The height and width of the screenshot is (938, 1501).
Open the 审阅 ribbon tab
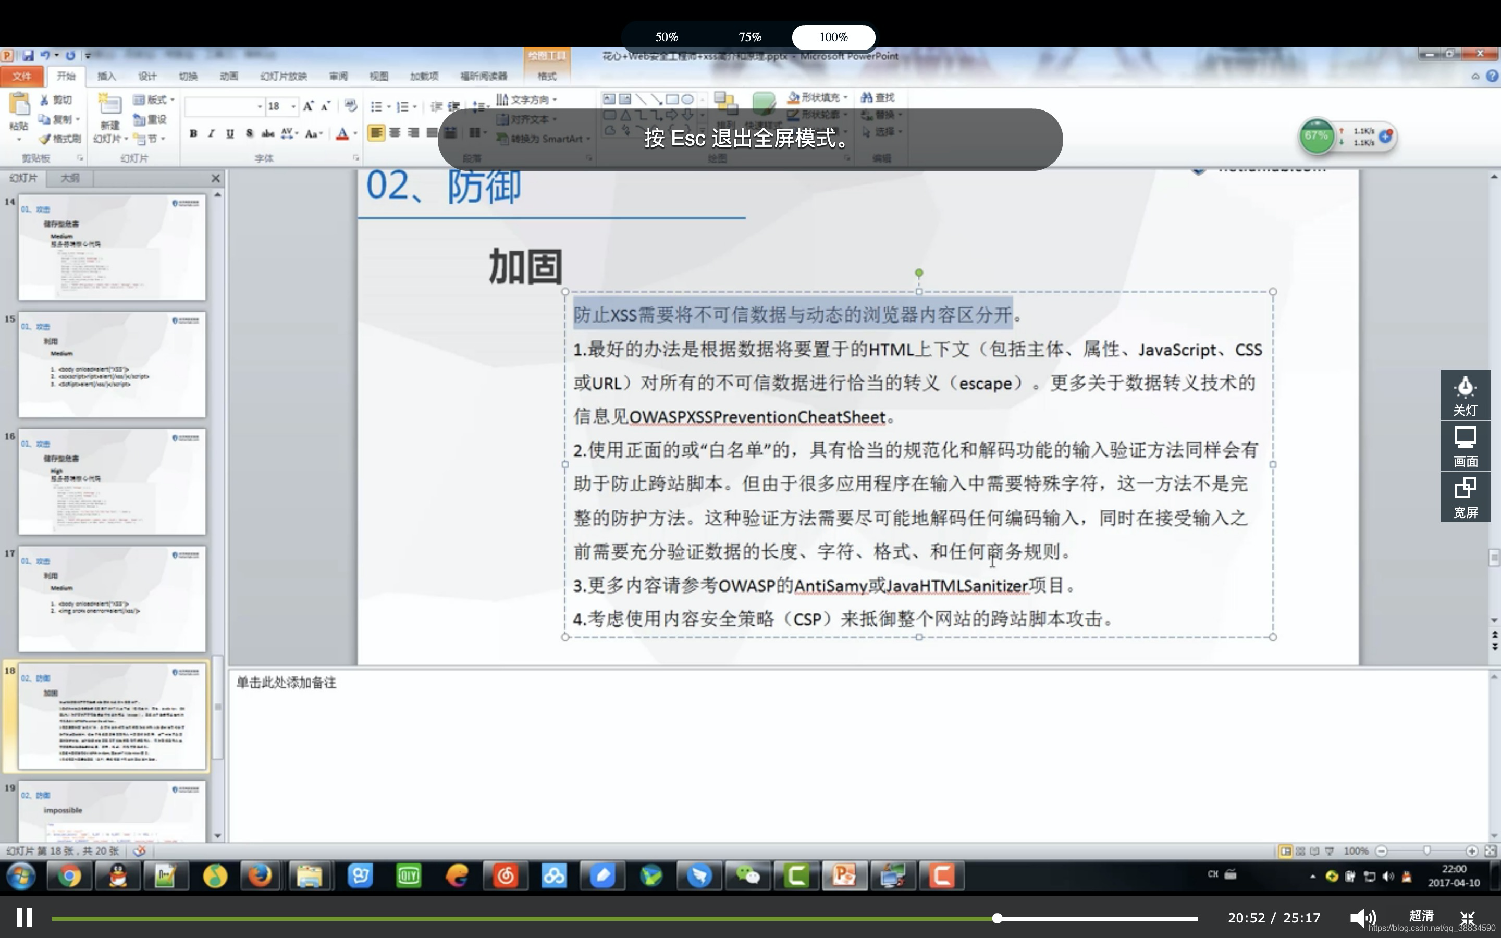coord(338,76)
